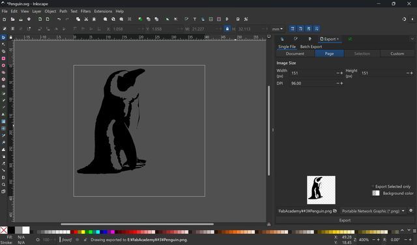Click the export preview penguin thumbnail
Screen dimensions: 417x245
tap(321, 190)
